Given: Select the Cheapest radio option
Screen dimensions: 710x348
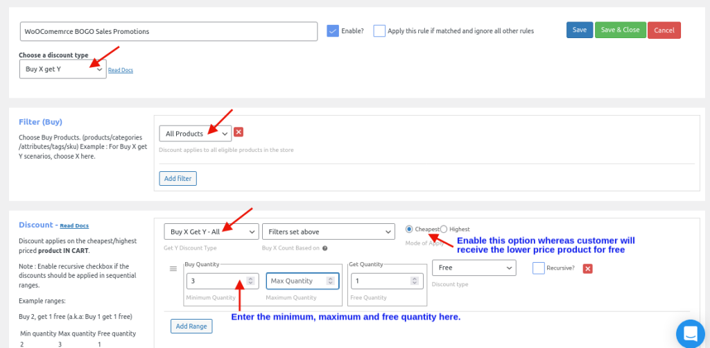Looking at the screenshot, I should point(409,229).
